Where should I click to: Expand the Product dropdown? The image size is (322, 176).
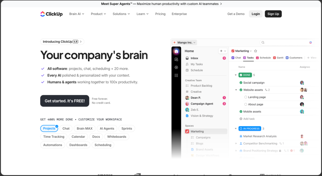point(98,14)
